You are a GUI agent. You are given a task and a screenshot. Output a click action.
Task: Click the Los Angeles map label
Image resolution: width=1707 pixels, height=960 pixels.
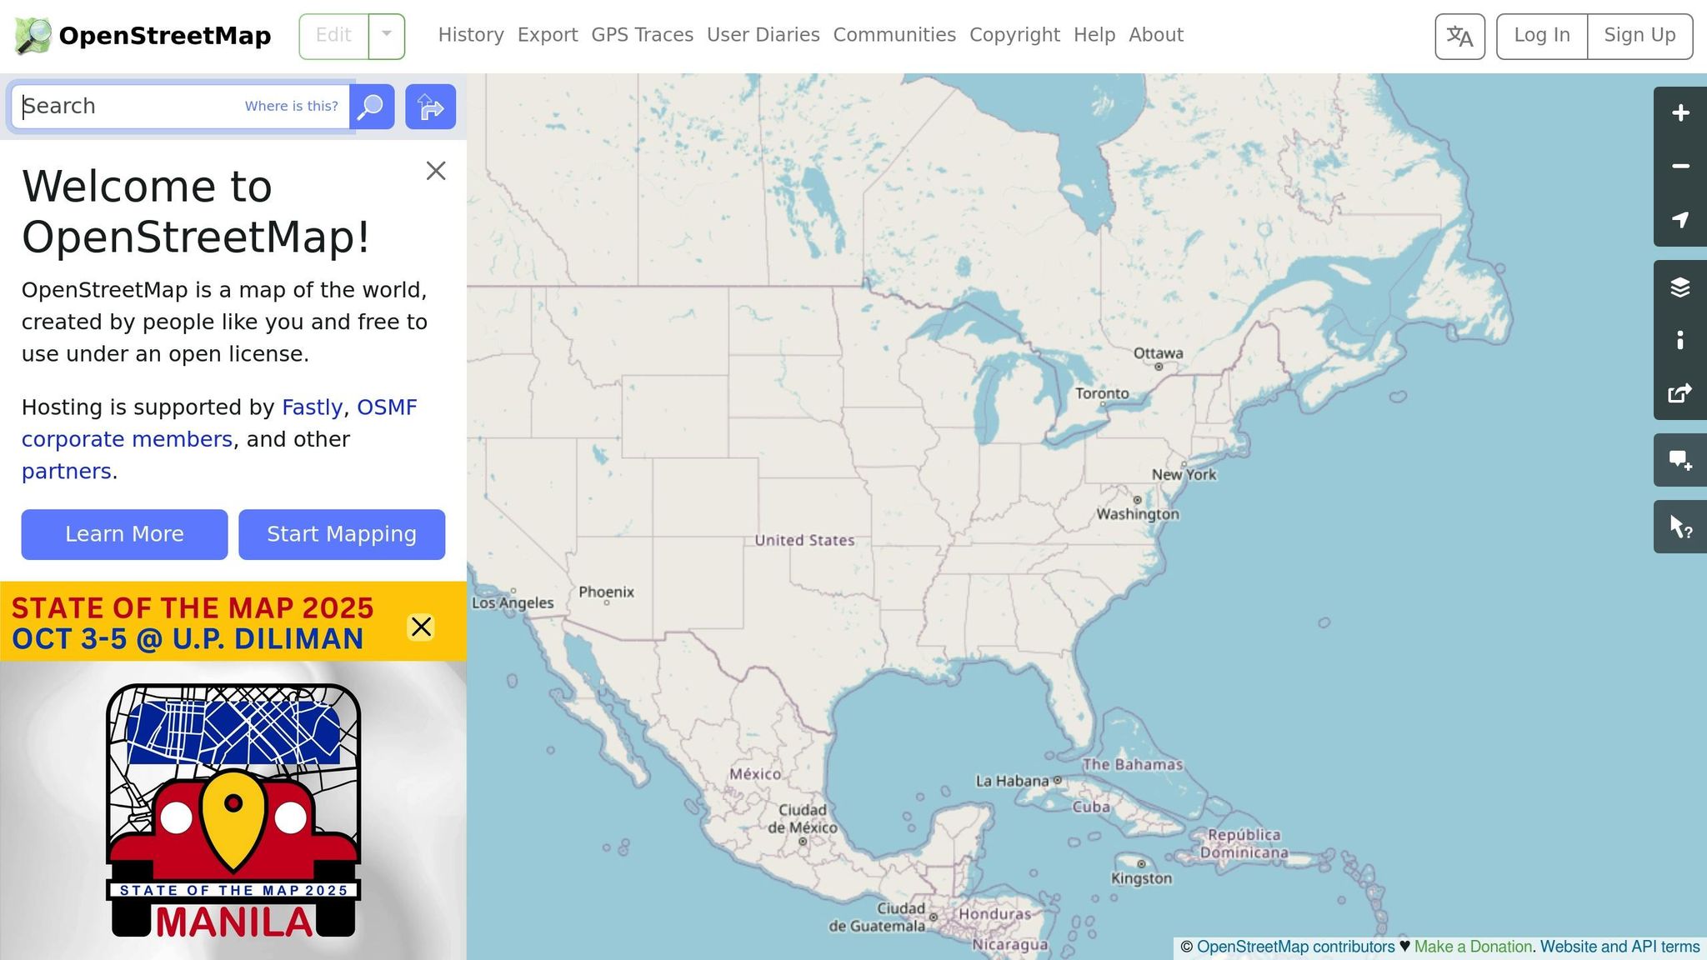[x=513, y=602]
